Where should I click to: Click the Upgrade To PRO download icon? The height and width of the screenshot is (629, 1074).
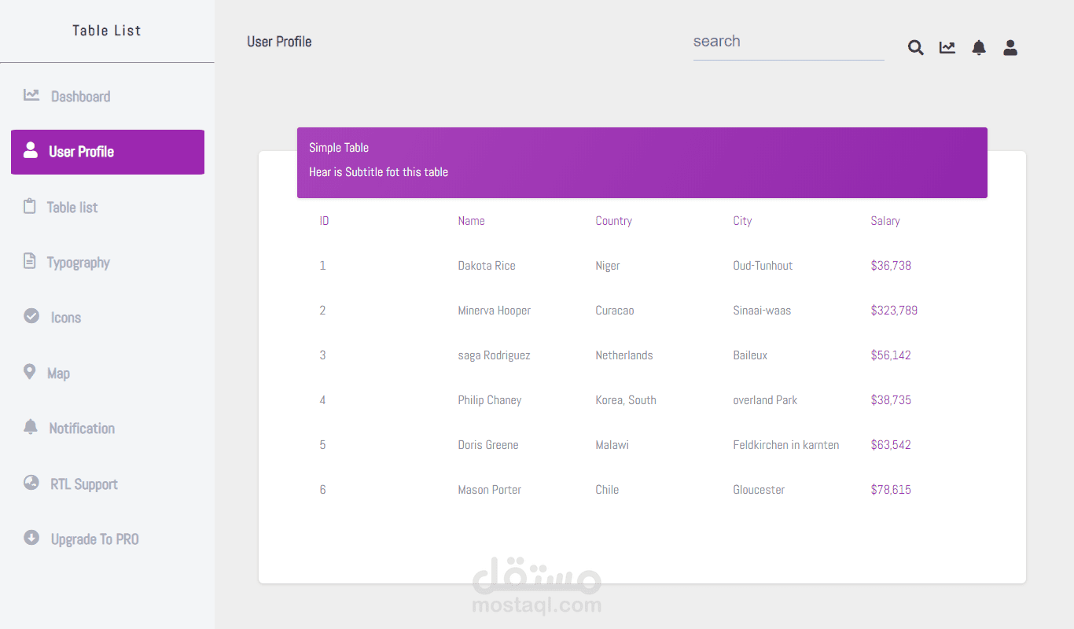tap(31, 538)
